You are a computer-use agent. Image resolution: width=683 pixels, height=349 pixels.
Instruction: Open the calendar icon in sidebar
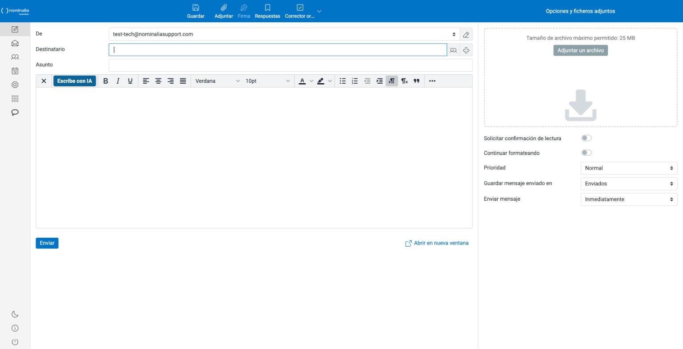pos(15,71)
